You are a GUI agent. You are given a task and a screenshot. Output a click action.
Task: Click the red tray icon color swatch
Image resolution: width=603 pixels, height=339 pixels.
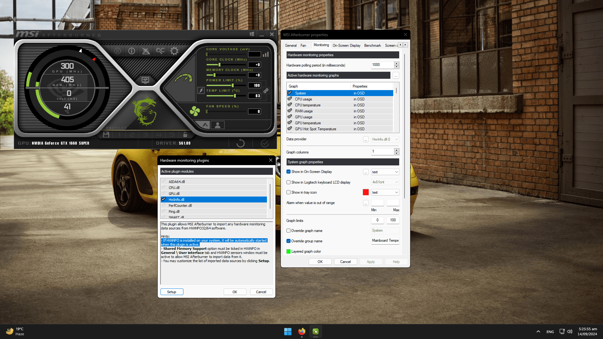(x=366, y=192)
